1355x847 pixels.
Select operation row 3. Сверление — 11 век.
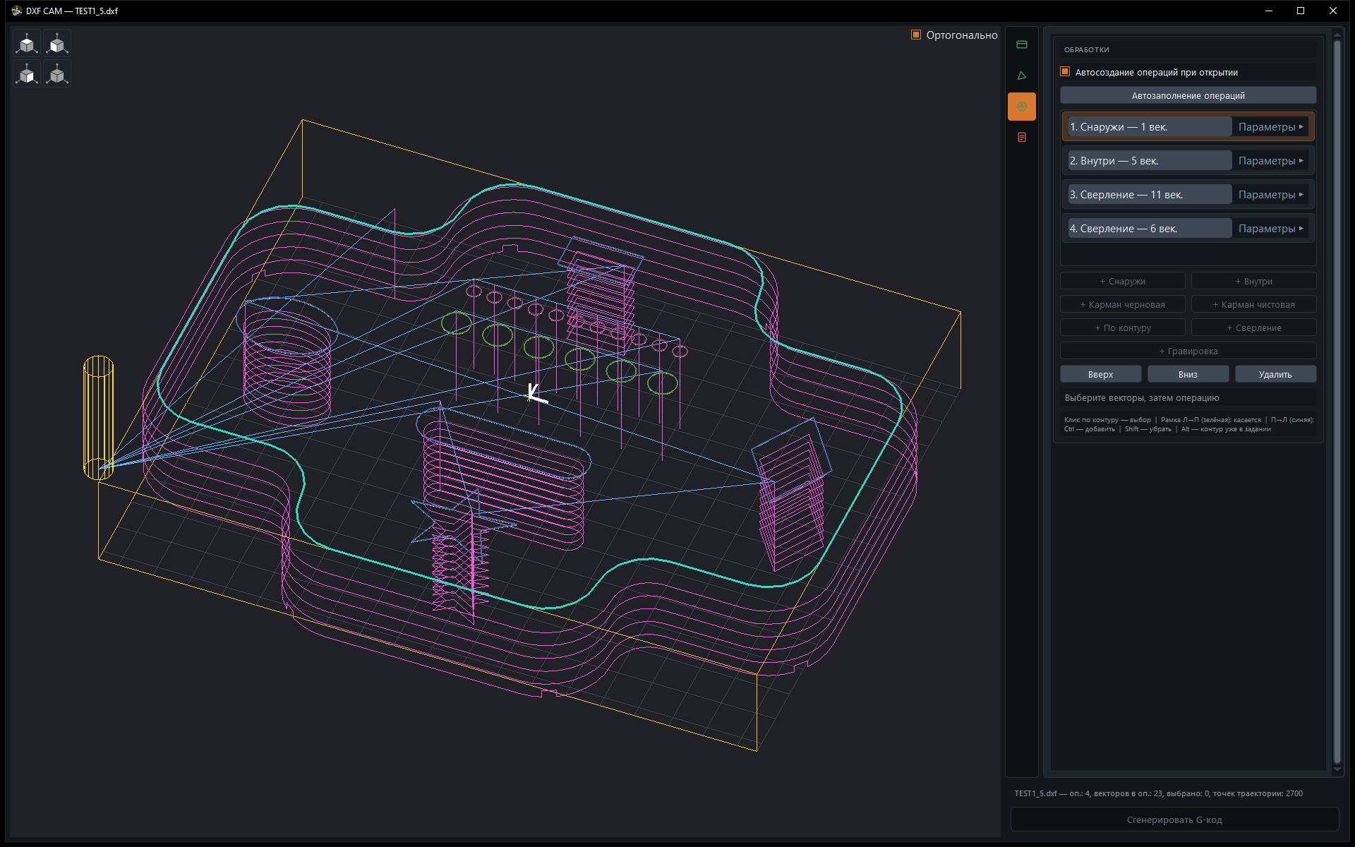(1150, 195)
